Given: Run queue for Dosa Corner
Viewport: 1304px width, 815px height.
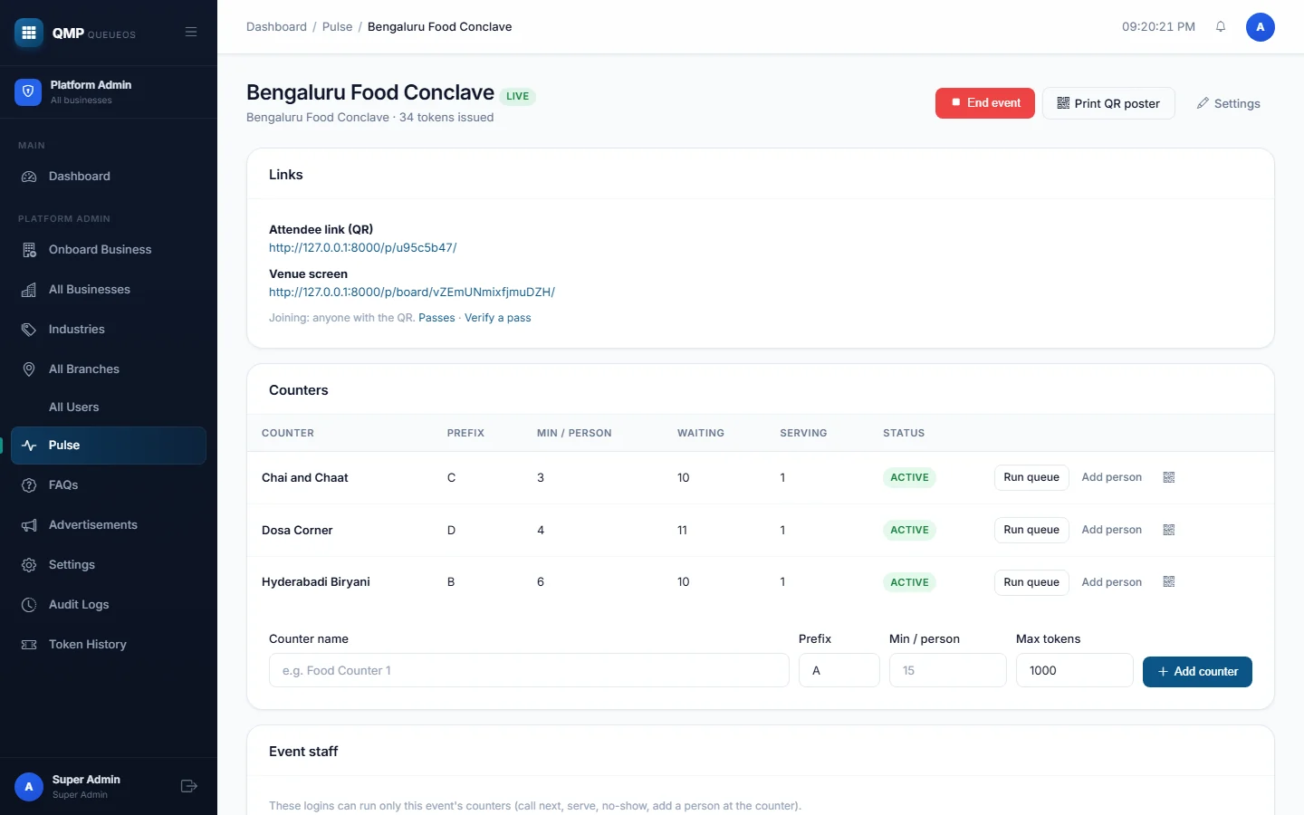Looking at the screenshot, I should 1031,530.
